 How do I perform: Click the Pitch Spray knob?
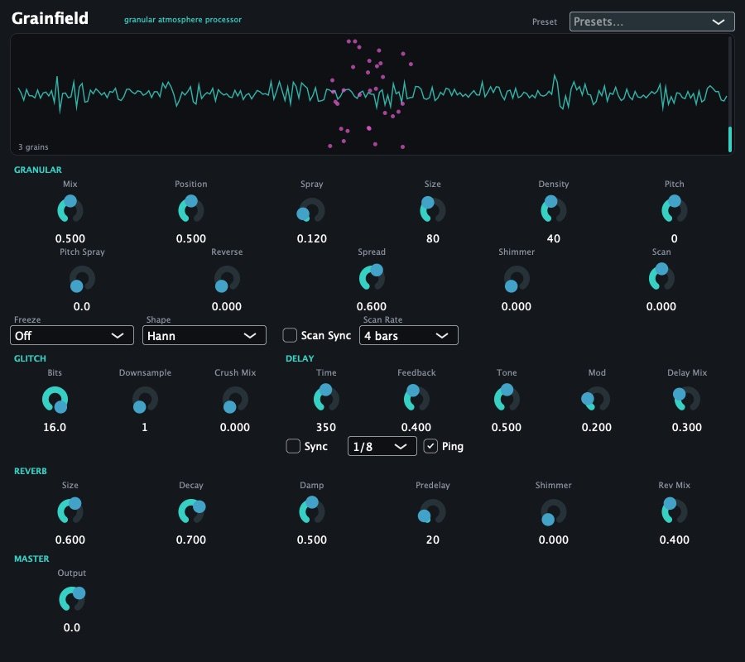tap(82, 278)
